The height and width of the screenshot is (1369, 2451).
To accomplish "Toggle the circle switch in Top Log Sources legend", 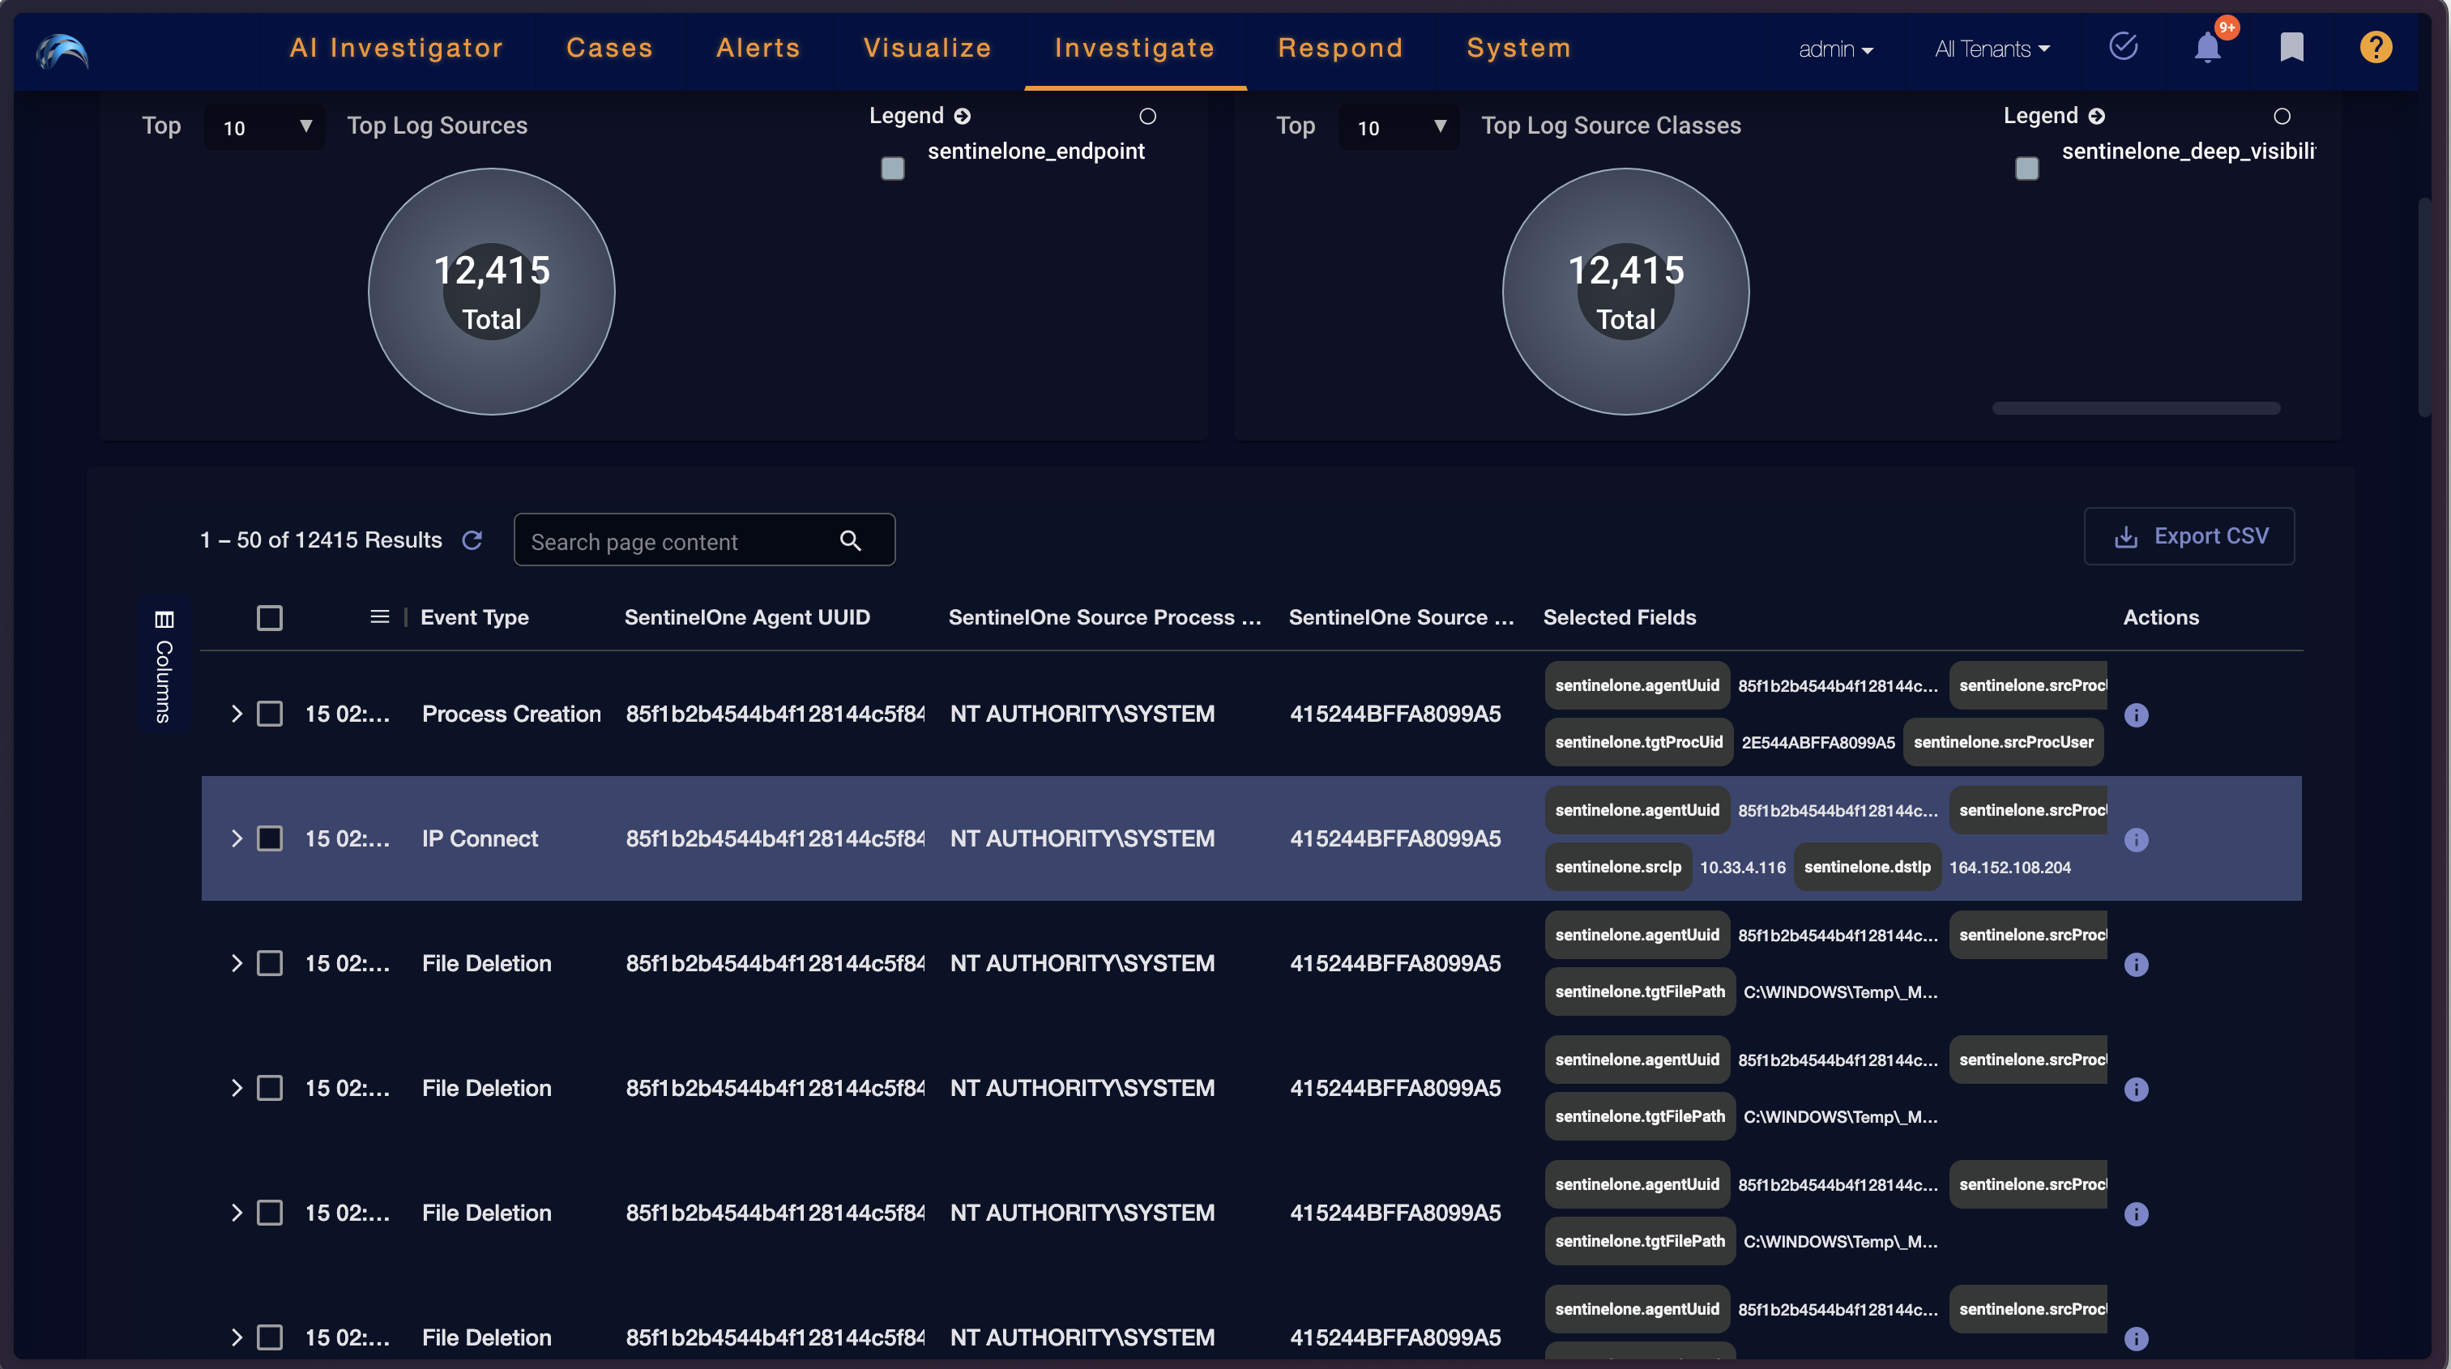I will pos(1147,116).
